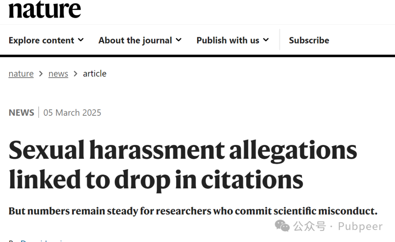
Task: Expand the Explore content chevron arrow
Action: [x=80, y=40]
